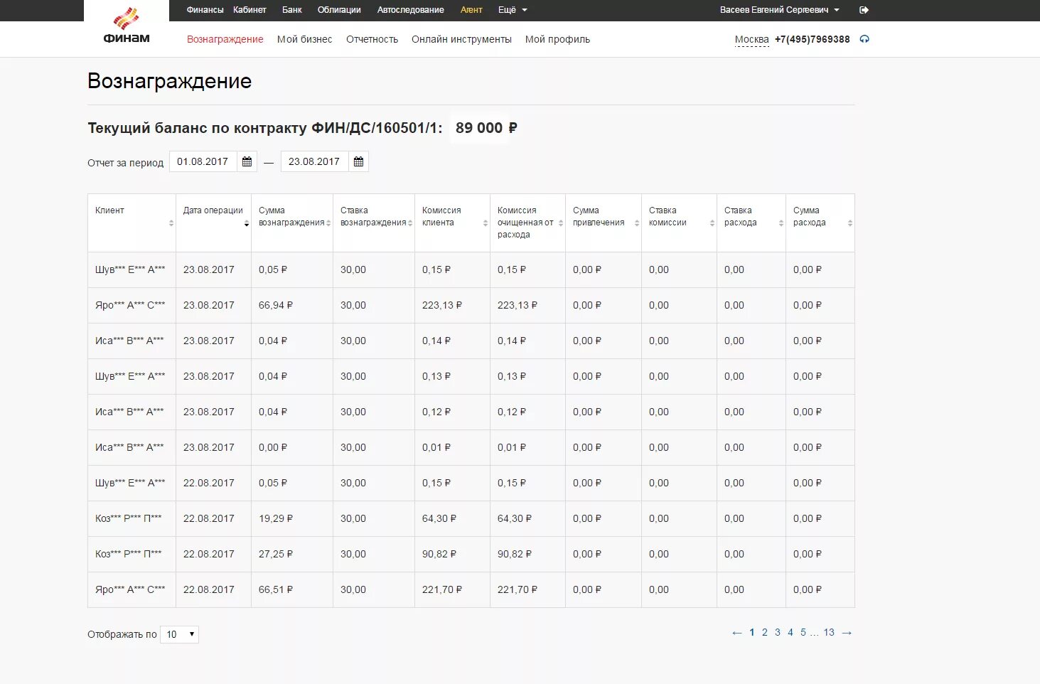Click the Finam logo
This screenshot has width=1040, height=684.
[x=127, y=26]
